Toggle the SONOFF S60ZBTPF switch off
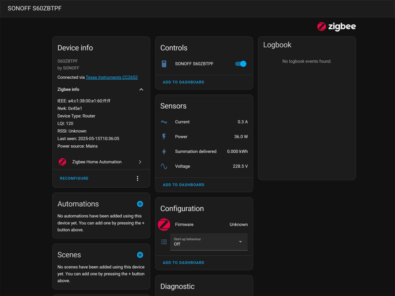This screenshot has height=296, width=395. (x=241, y=64)
